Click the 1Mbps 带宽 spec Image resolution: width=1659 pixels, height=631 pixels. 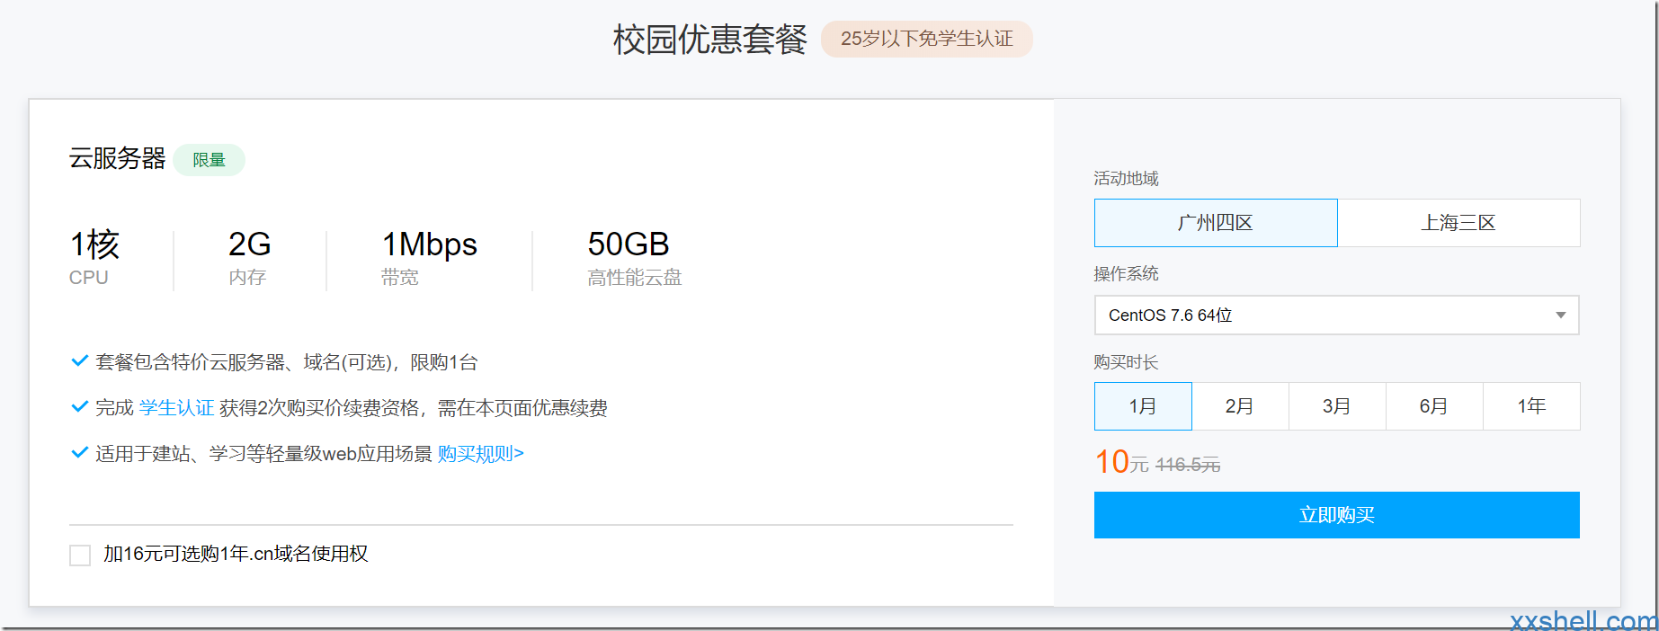point(429,258)
